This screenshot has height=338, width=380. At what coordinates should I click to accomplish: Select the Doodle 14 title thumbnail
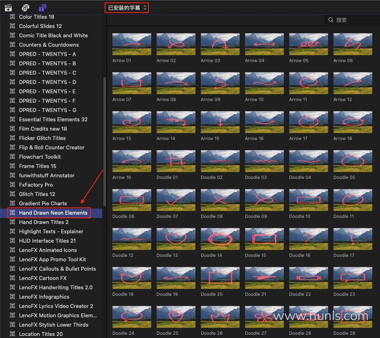[x=220, y=239]
